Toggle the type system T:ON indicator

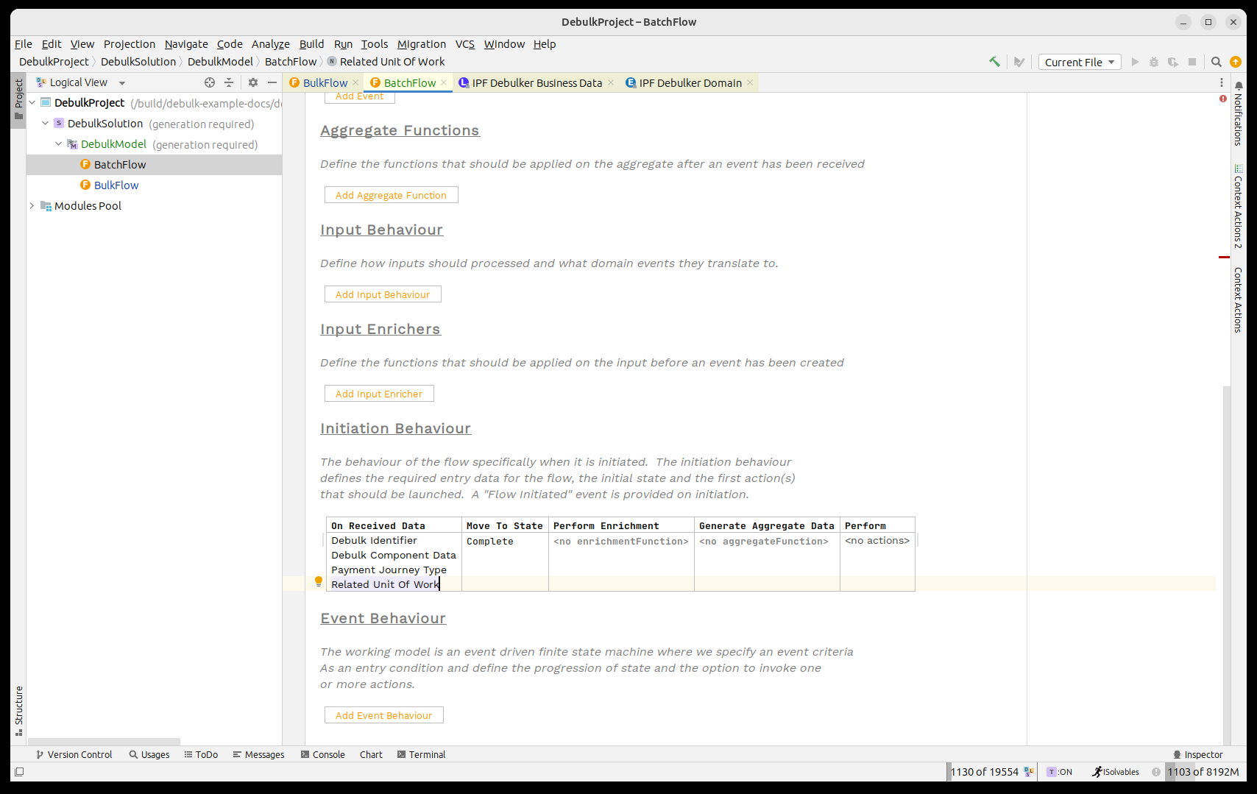(1060, 772)
